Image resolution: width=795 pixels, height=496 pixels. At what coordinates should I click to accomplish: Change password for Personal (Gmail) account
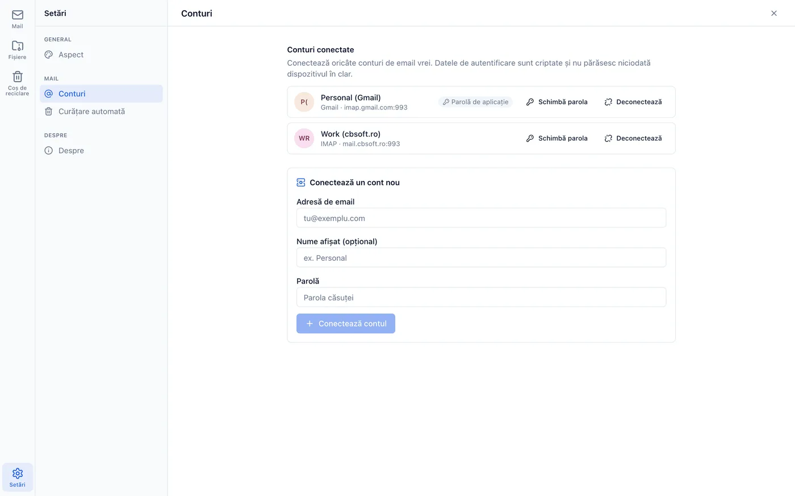point(557,102)
